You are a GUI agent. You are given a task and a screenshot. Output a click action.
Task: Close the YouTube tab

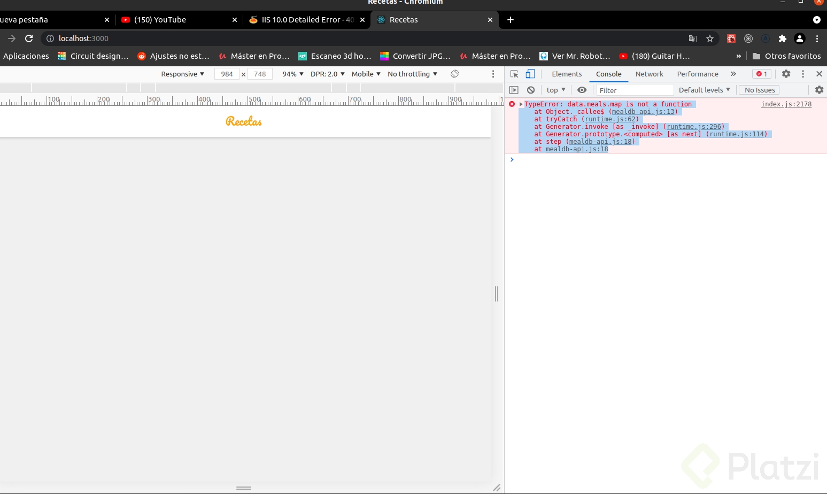(235, 20)
